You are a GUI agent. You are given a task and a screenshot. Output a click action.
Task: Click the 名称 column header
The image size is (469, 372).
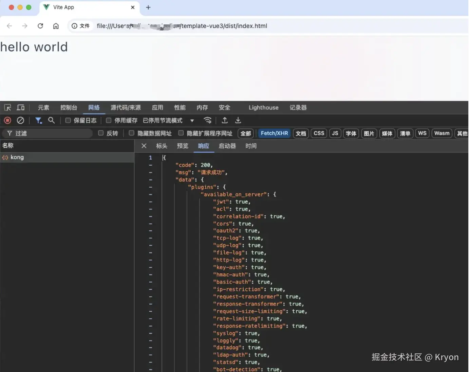point(67,146)
